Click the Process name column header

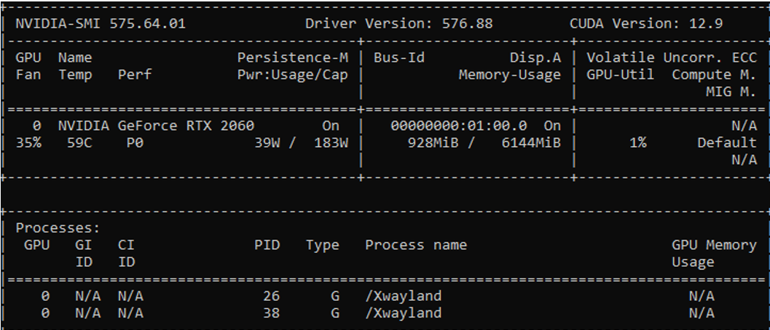pyautogui.click(x=416, y=245)
